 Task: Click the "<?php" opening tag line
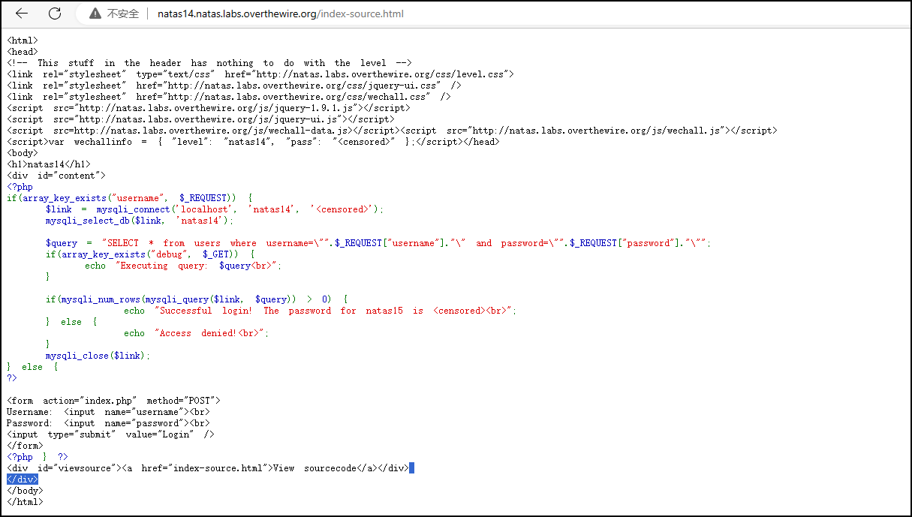click(x=20, y=187)
